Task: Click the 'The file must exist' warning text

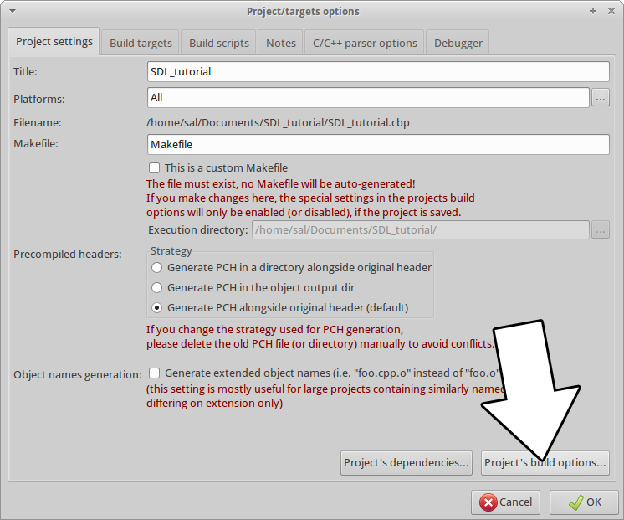Action: point(280,183)
